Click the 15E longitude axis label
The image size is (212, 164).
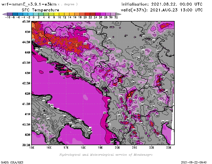pyautogui.click(x=32, y=148)
